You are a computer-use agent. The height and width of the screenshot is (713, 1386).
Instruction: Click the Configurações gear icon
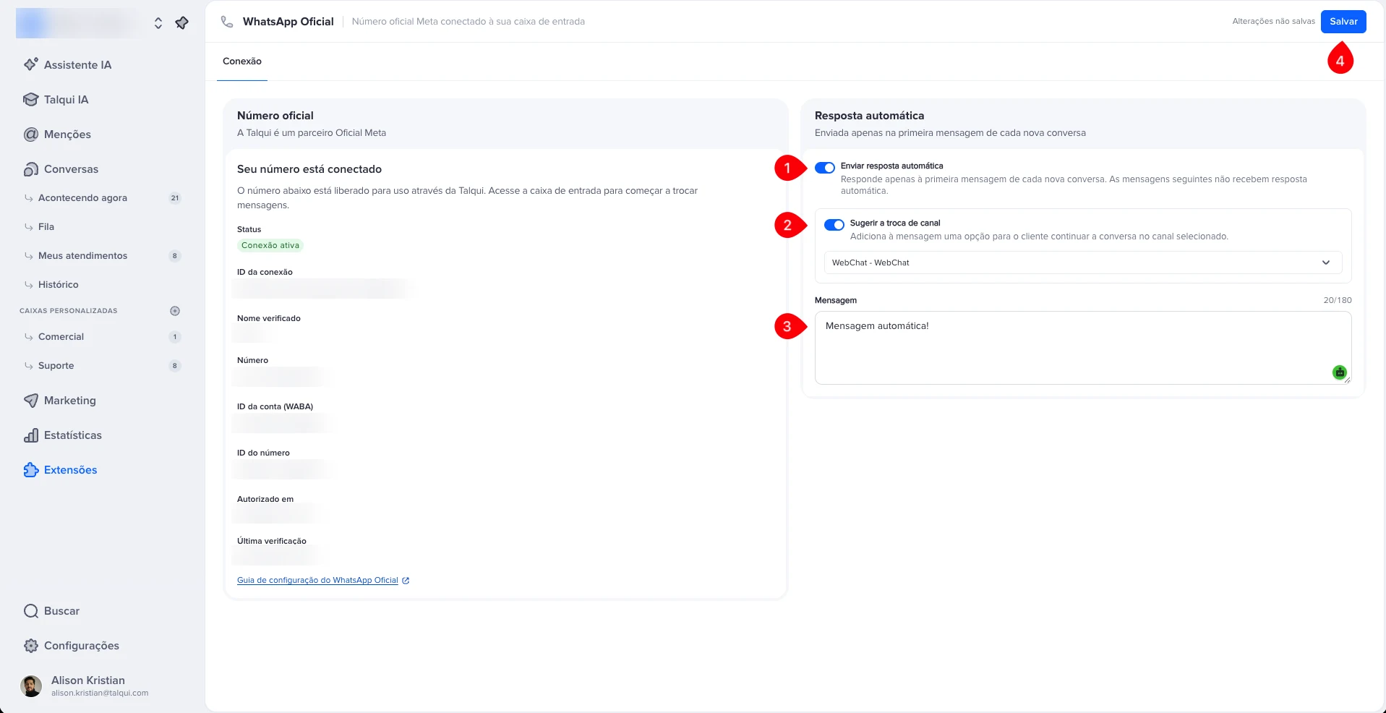click(30, 646)
